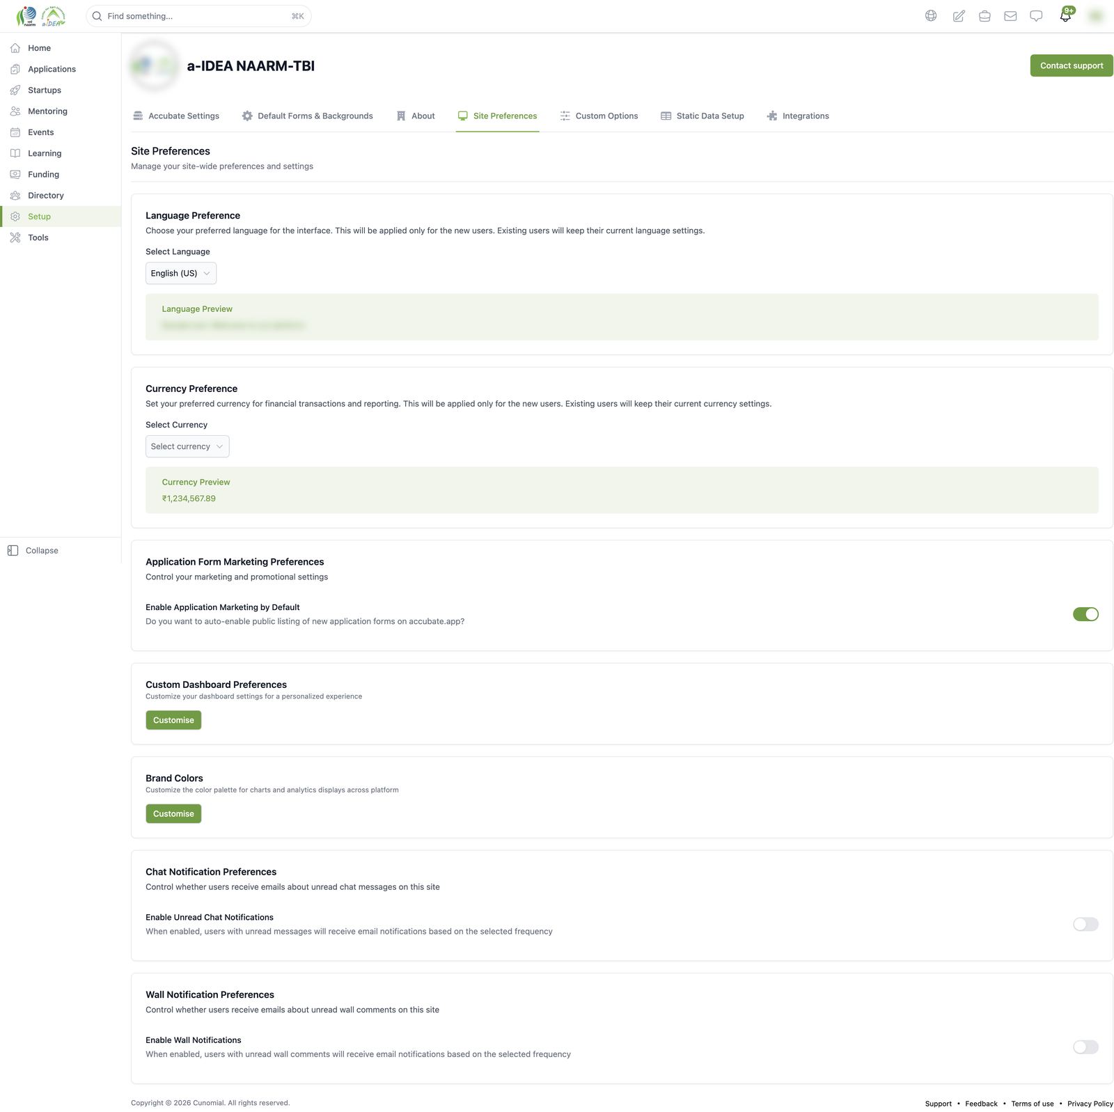Click the Funding icon in sidebar

(x=15, y=174)
